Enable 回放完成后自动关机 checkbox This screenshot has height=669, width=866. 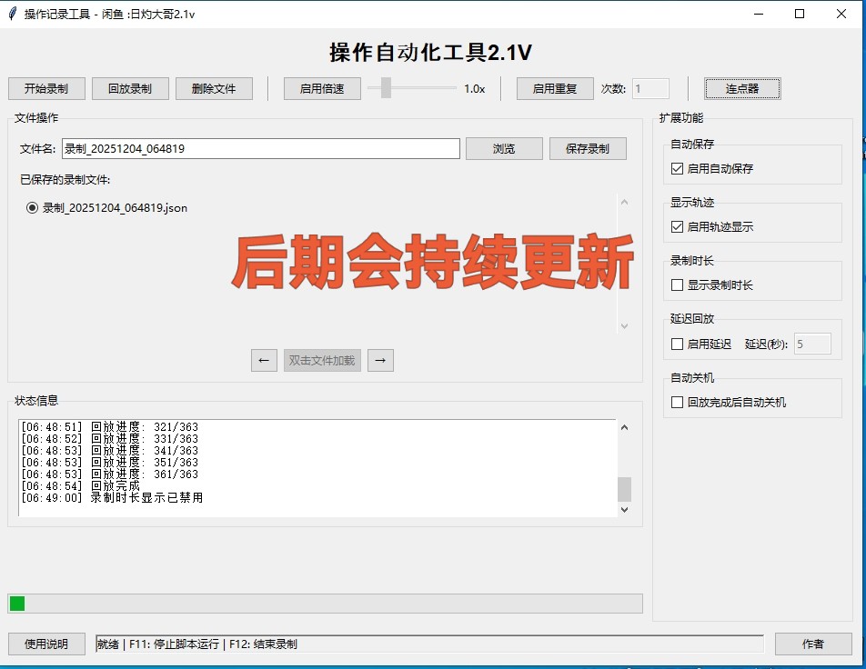677,402
